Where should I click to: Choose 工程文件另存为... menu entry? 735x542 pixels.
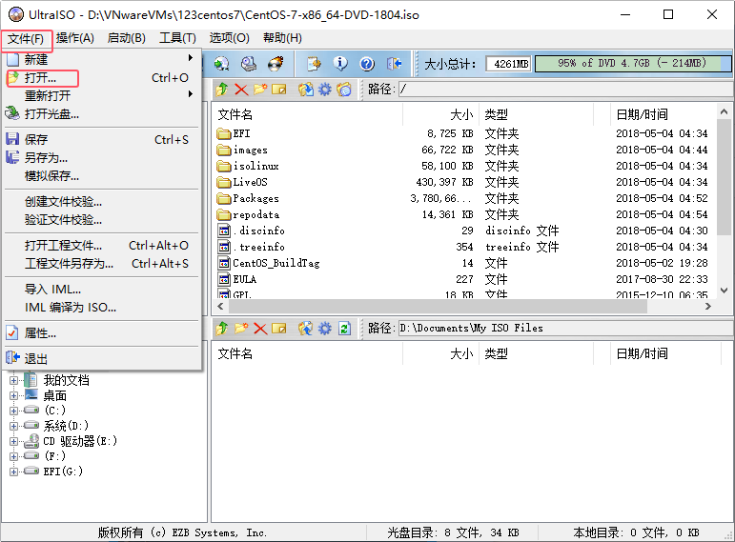click(x=102, y=264)
